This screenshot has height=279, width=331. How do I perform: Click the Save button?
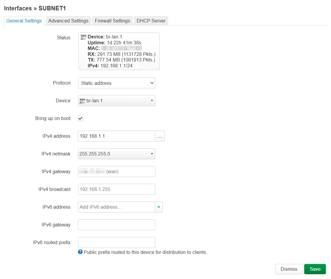(x=315, y=269)
